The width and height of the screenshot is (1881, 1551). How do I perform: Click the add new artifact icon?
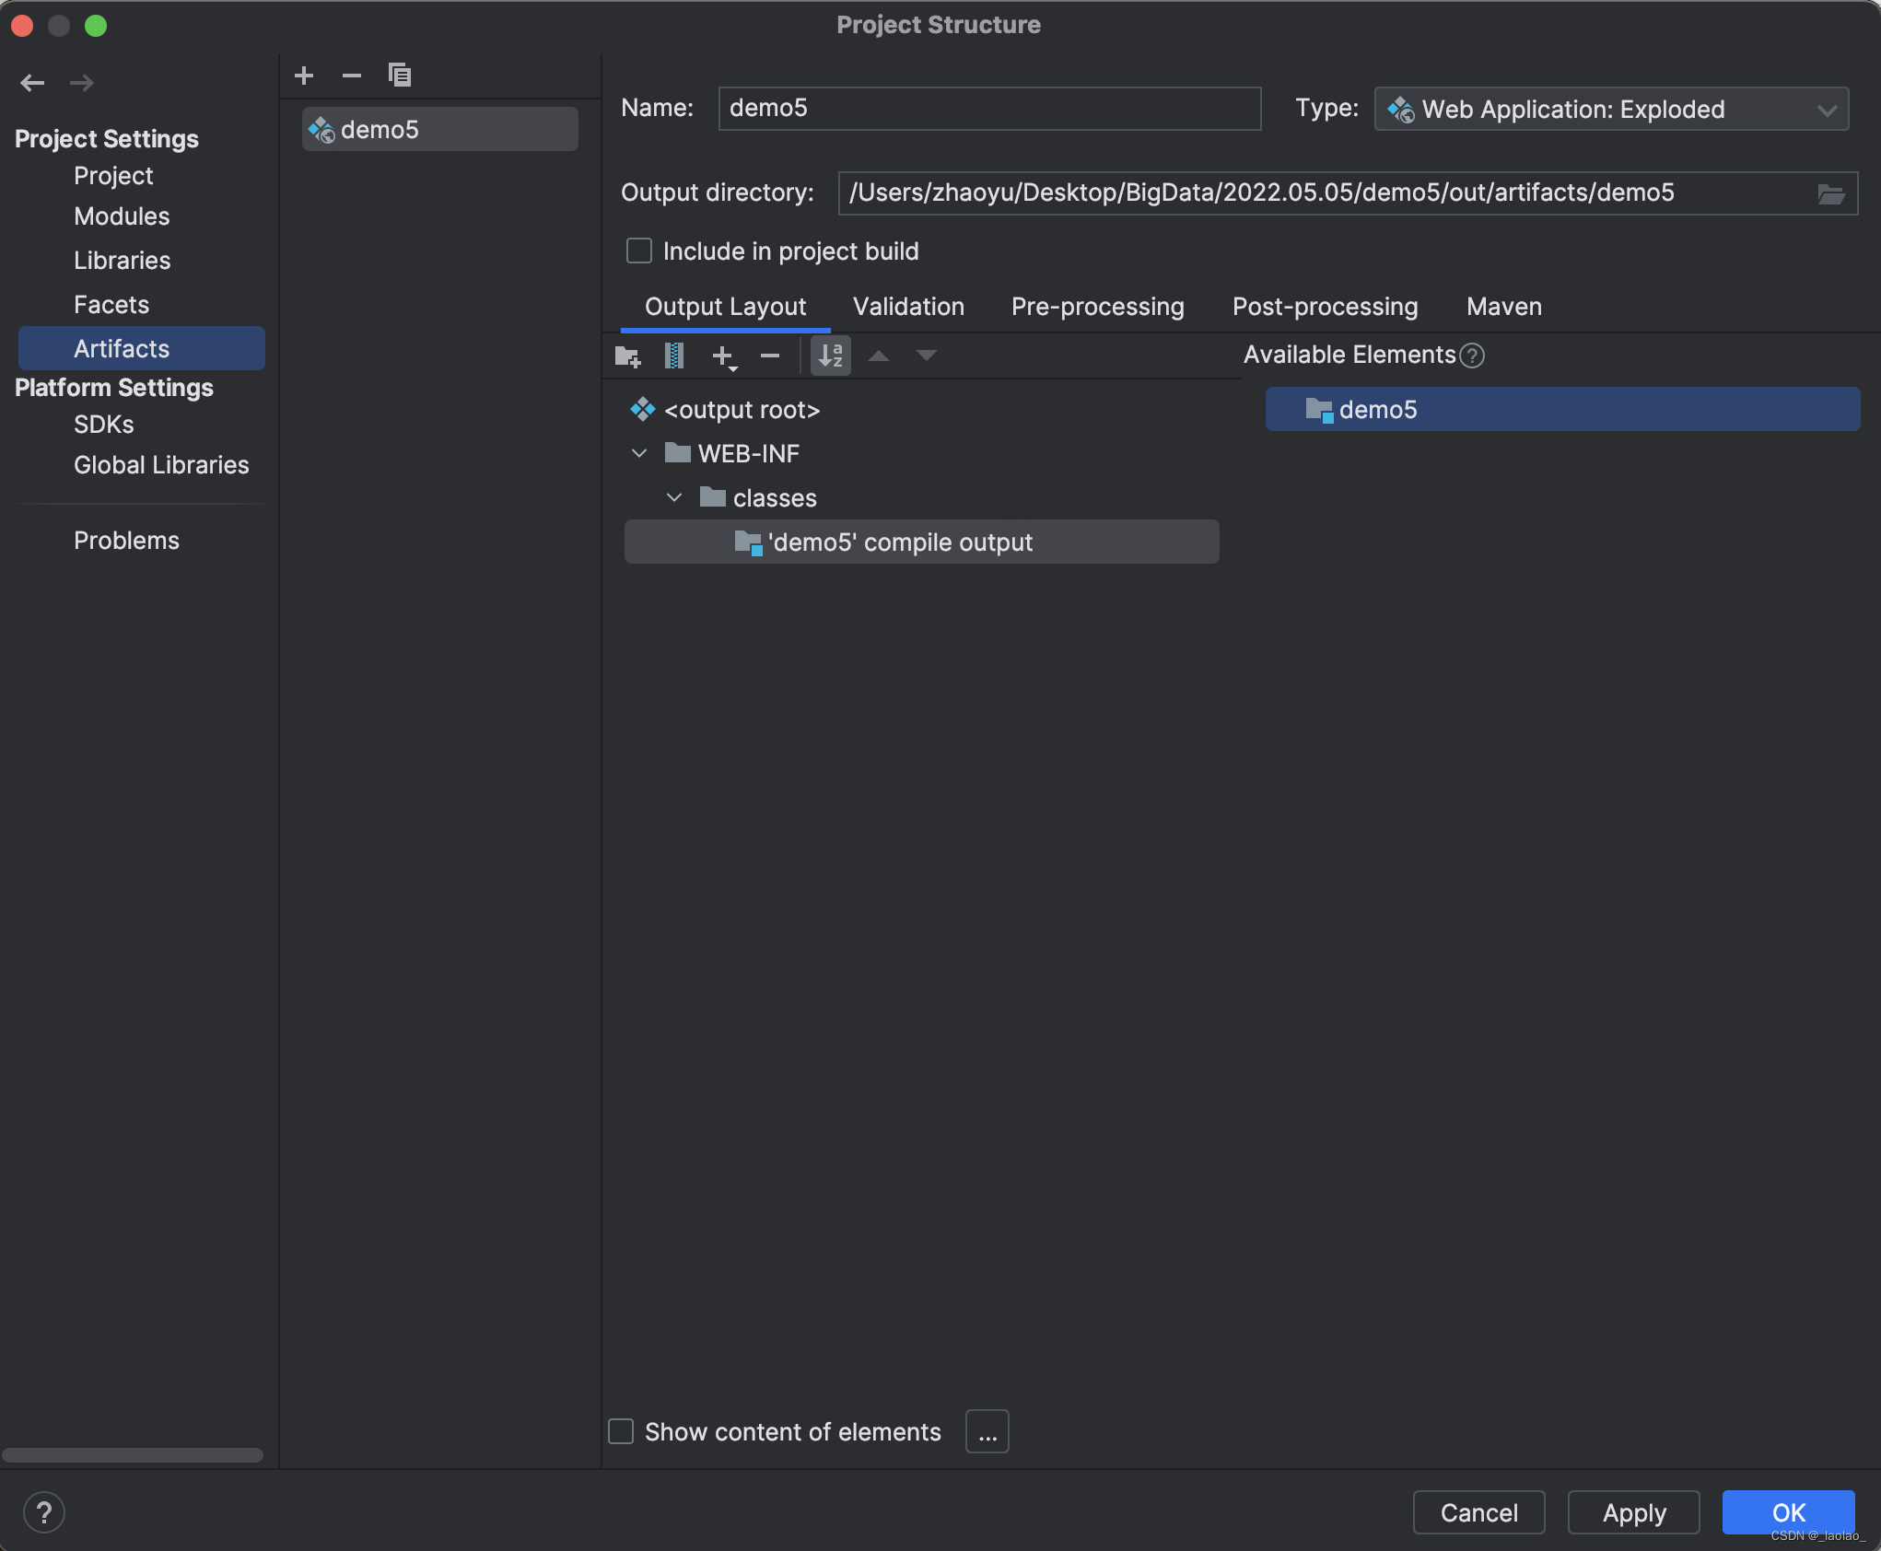tap(305, 74)
